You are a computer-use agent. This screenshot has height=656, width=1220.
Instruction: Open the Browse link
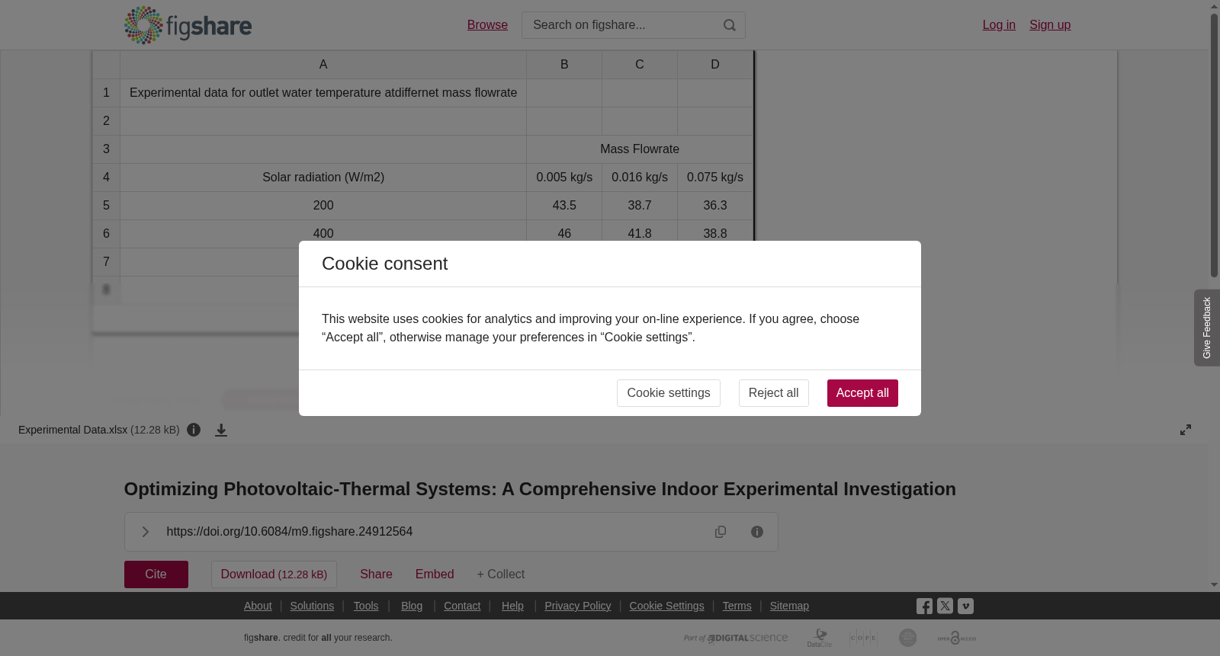487,25
